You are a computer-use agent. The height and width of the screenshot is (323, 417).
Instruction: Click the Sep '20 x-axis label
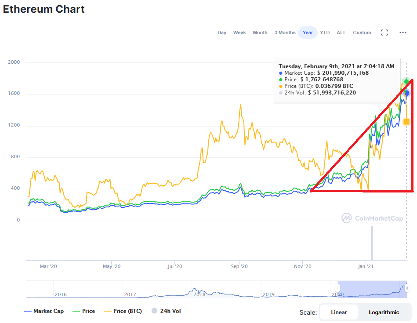coord(239,266)
